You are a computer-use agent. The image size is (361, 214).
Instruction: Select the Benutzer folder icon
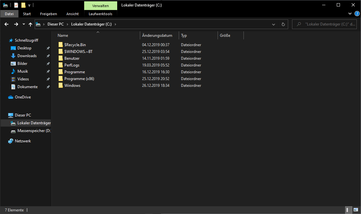pyautogui.click(x=61, y=58)
